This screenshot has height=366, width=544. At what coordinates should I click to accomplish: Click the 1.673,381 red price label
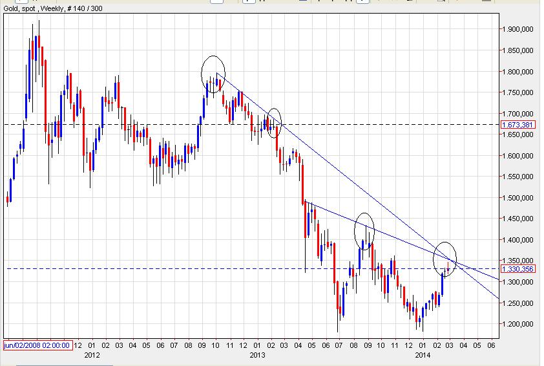click(x=518, y=125)
